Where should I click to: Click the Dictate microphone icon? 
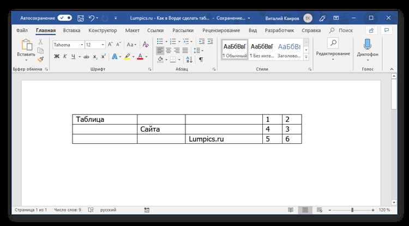coord(368,44)
